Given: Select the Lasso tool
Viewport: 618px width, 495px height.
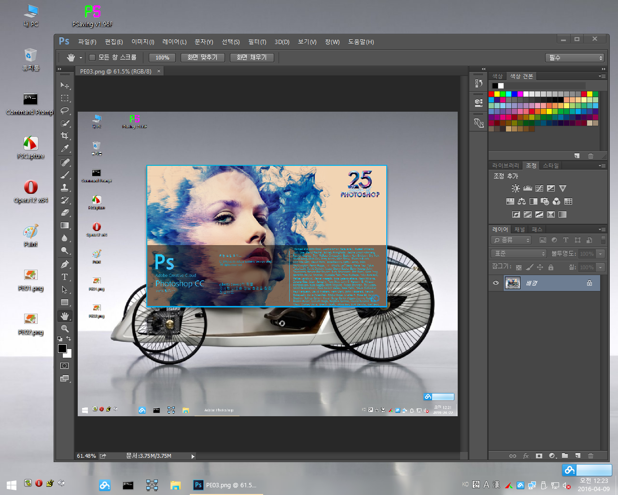Looking at the screenshot, I should tap(65, 111).
